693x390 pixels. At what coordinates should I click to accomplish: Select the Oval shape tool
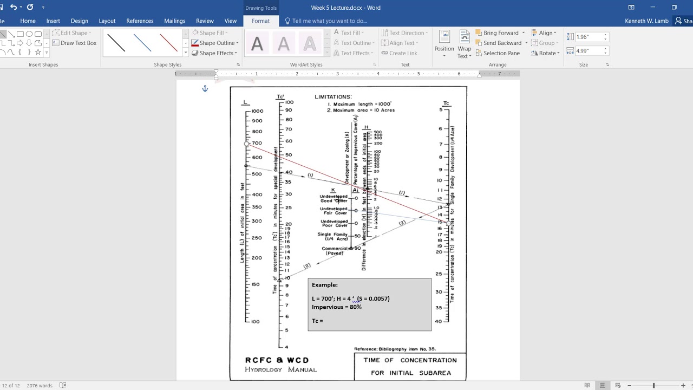[x=29, y=34]
